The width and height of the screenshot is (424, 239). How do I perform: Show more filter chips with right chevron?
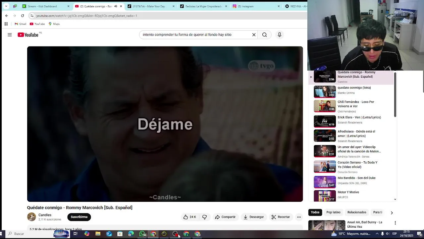click(x=392, y=212)
